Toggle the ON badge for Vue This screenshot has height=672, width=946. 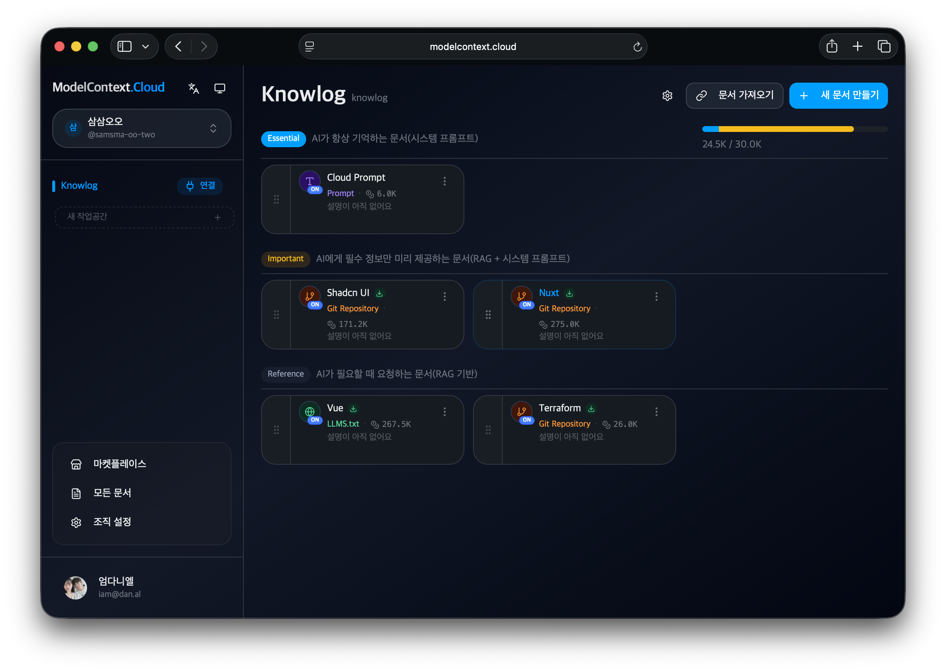coord(314,420)
